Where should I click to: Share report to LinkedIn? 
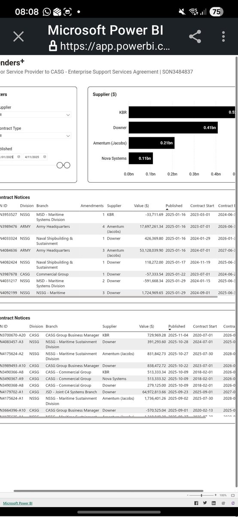pos(214,503)
